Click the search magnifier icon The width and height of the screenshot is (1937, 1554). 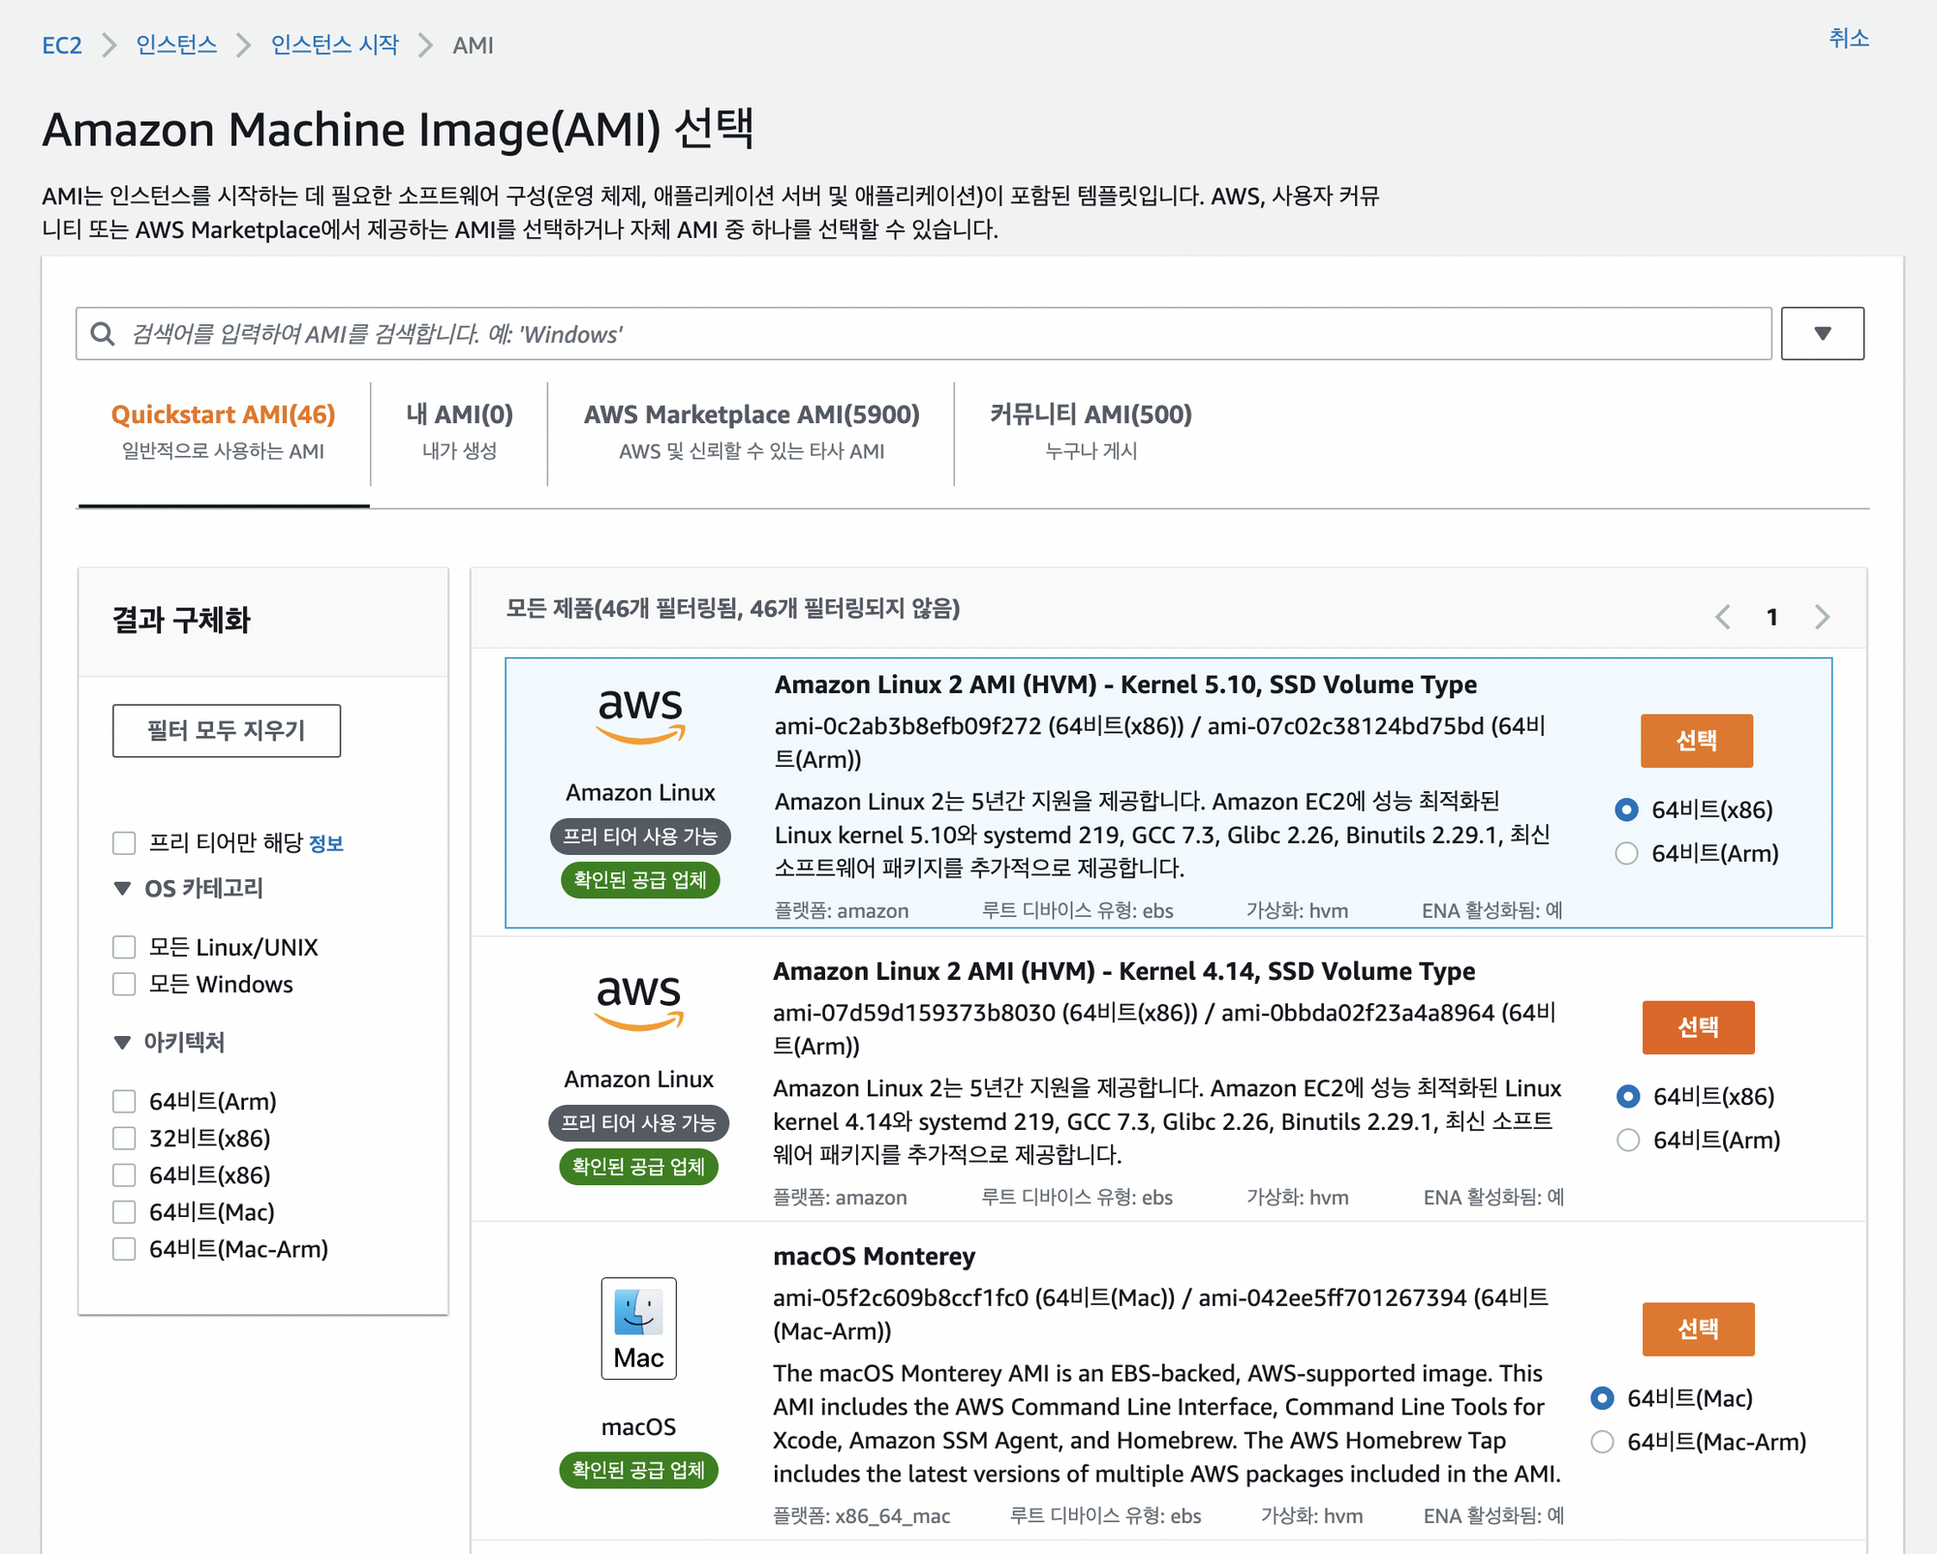103,334
